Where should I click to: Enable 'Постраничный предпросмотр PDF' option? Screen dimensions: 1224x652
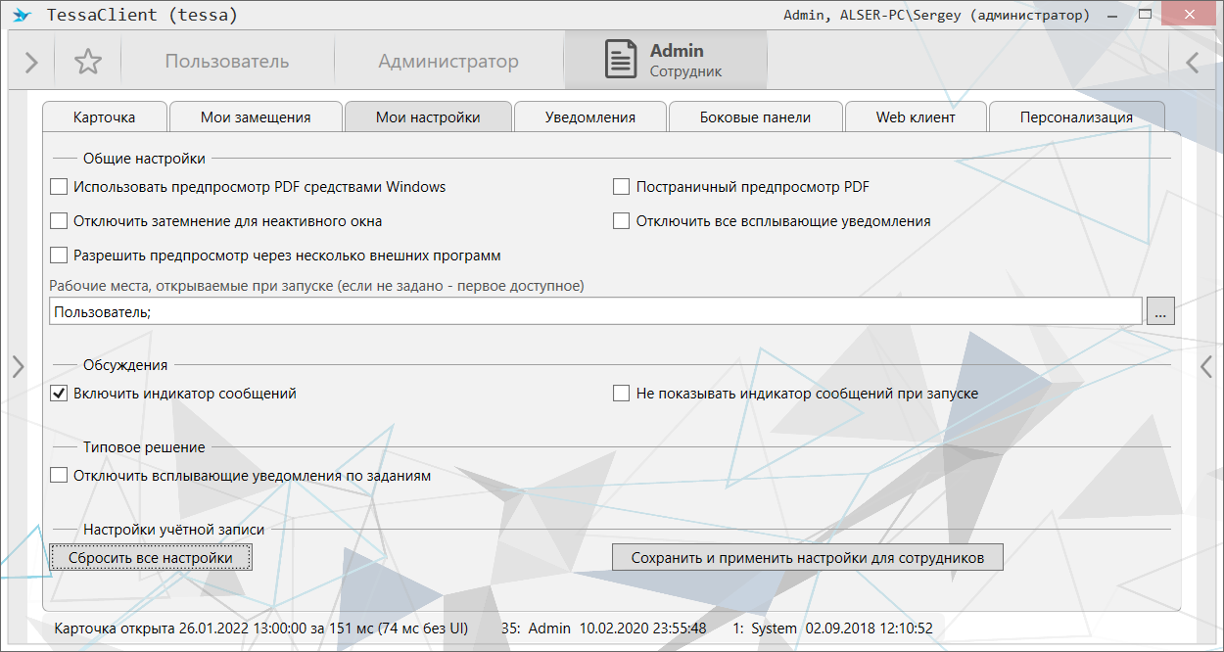[621, 187]
